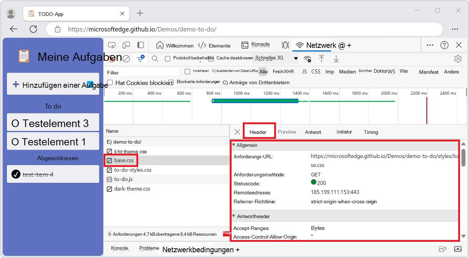Open network settings gear icon
This screenshot has height=258, width=469.
pyautogui.click(x=458, y=59)
